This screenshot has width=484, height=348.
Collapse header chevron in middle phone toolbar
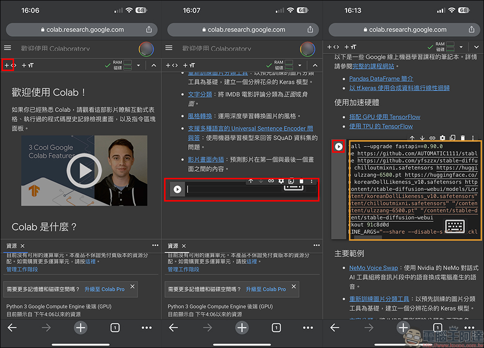pyautogui.click(x=315, y=65)
